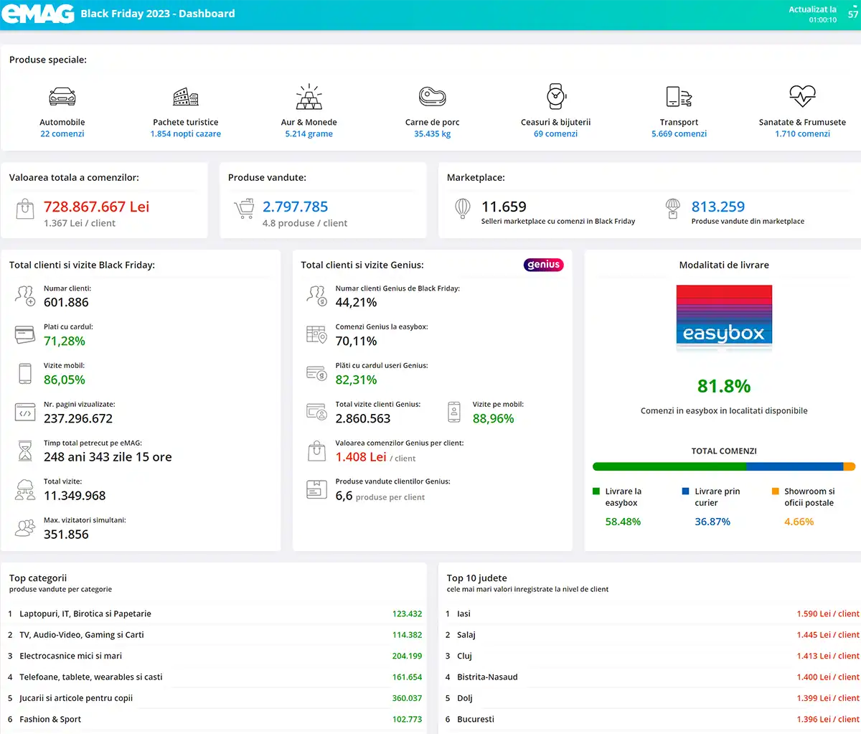Click the Sanatate & Frumusete heart icon
The image size is (861, 734).
[x=802, y=95]
